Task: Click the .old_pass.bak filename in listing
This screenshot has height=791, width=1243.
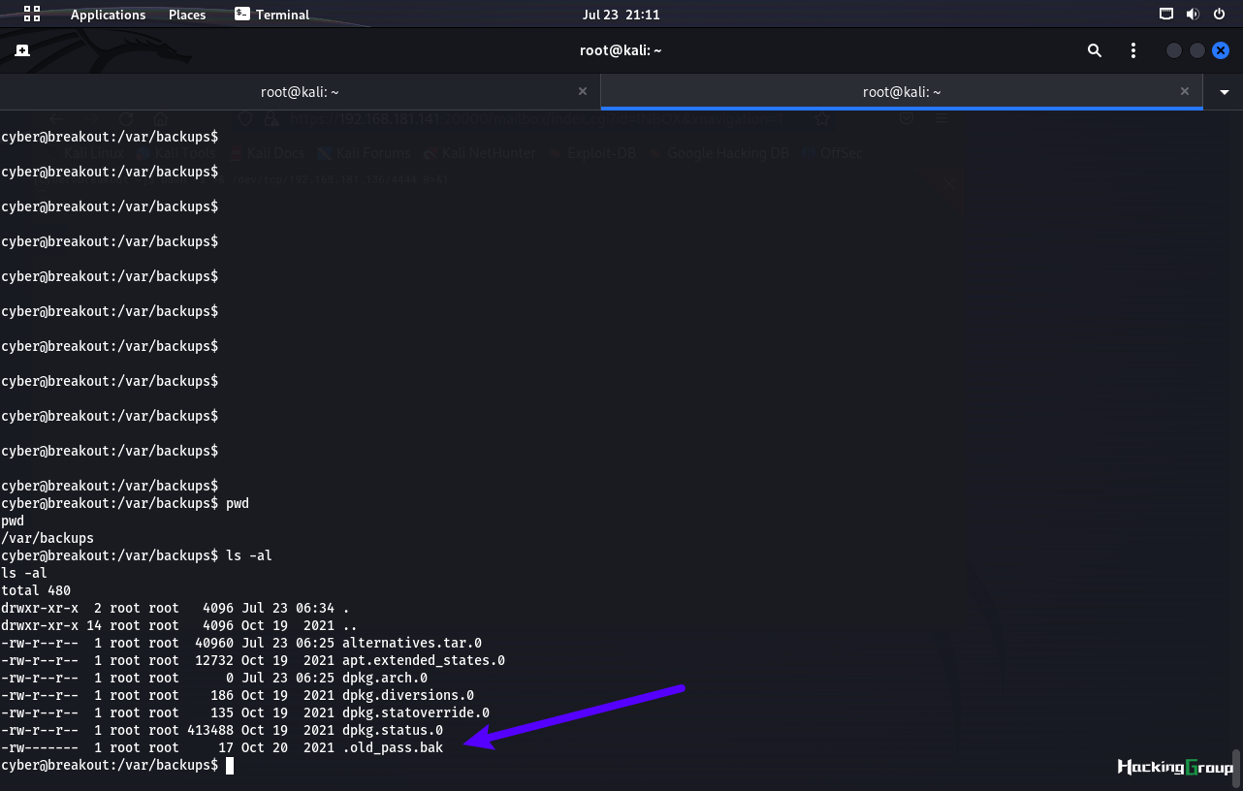Action: tap(393, 747)
